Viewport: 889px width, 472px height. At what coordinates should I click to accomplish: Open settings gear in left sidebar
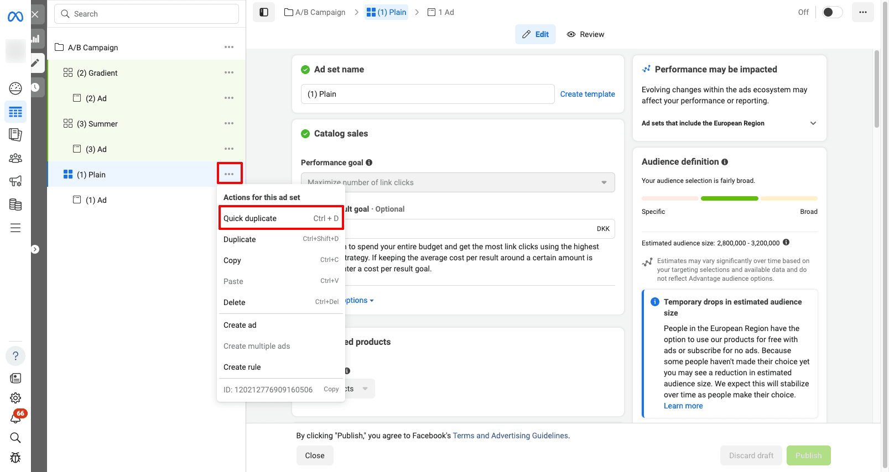15,398
